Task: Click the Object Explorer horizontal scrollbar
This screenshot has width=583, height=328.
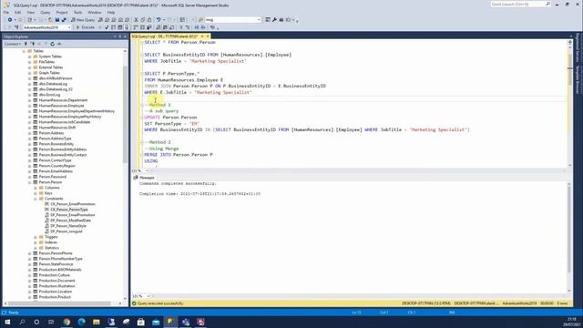Action: [x=59, y=303]
